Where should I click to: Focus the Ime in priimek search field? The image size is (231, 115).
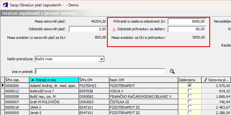tap(100, 72)
